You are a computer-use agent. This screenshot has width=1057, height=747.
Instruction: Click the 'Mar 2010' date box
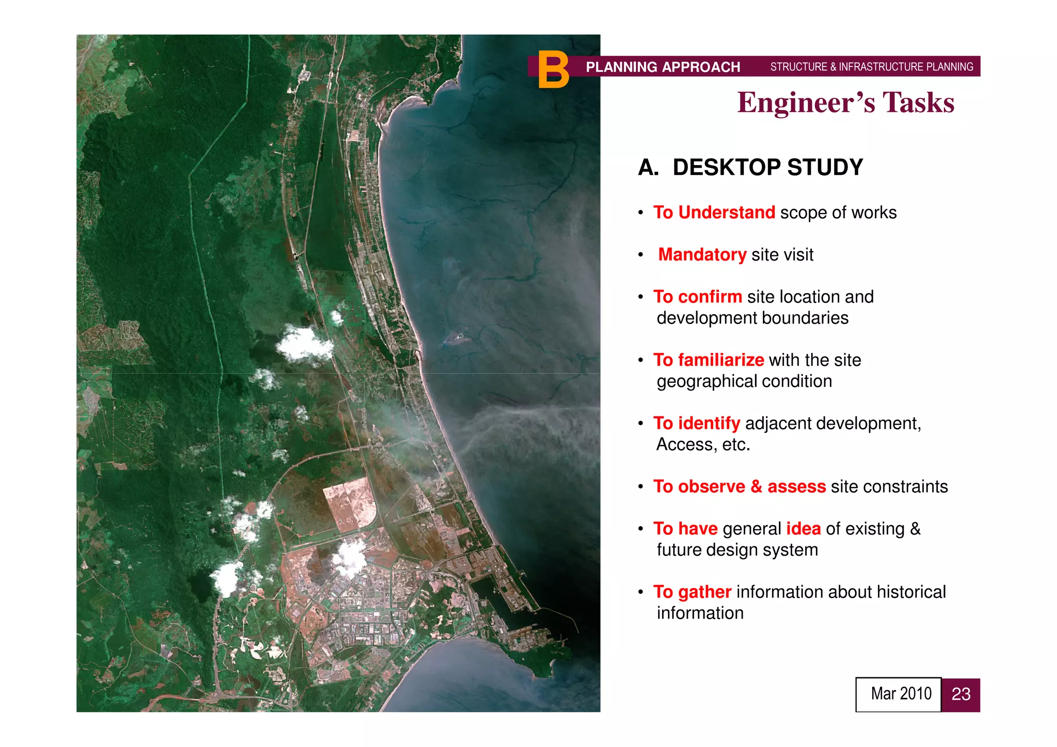899,694
